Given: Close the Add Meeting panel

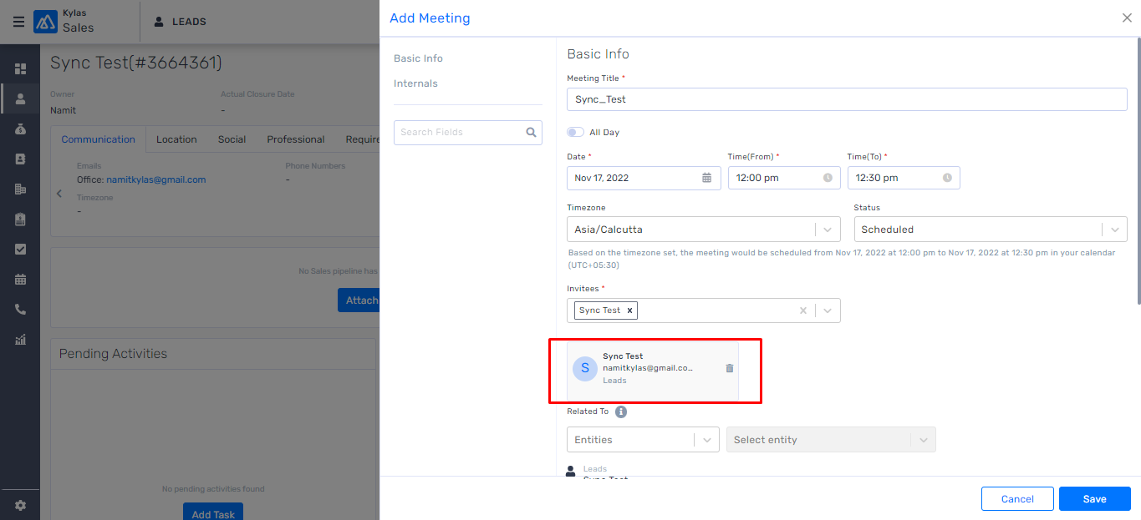Looking at the screenshot, I should click(1127, 18).
